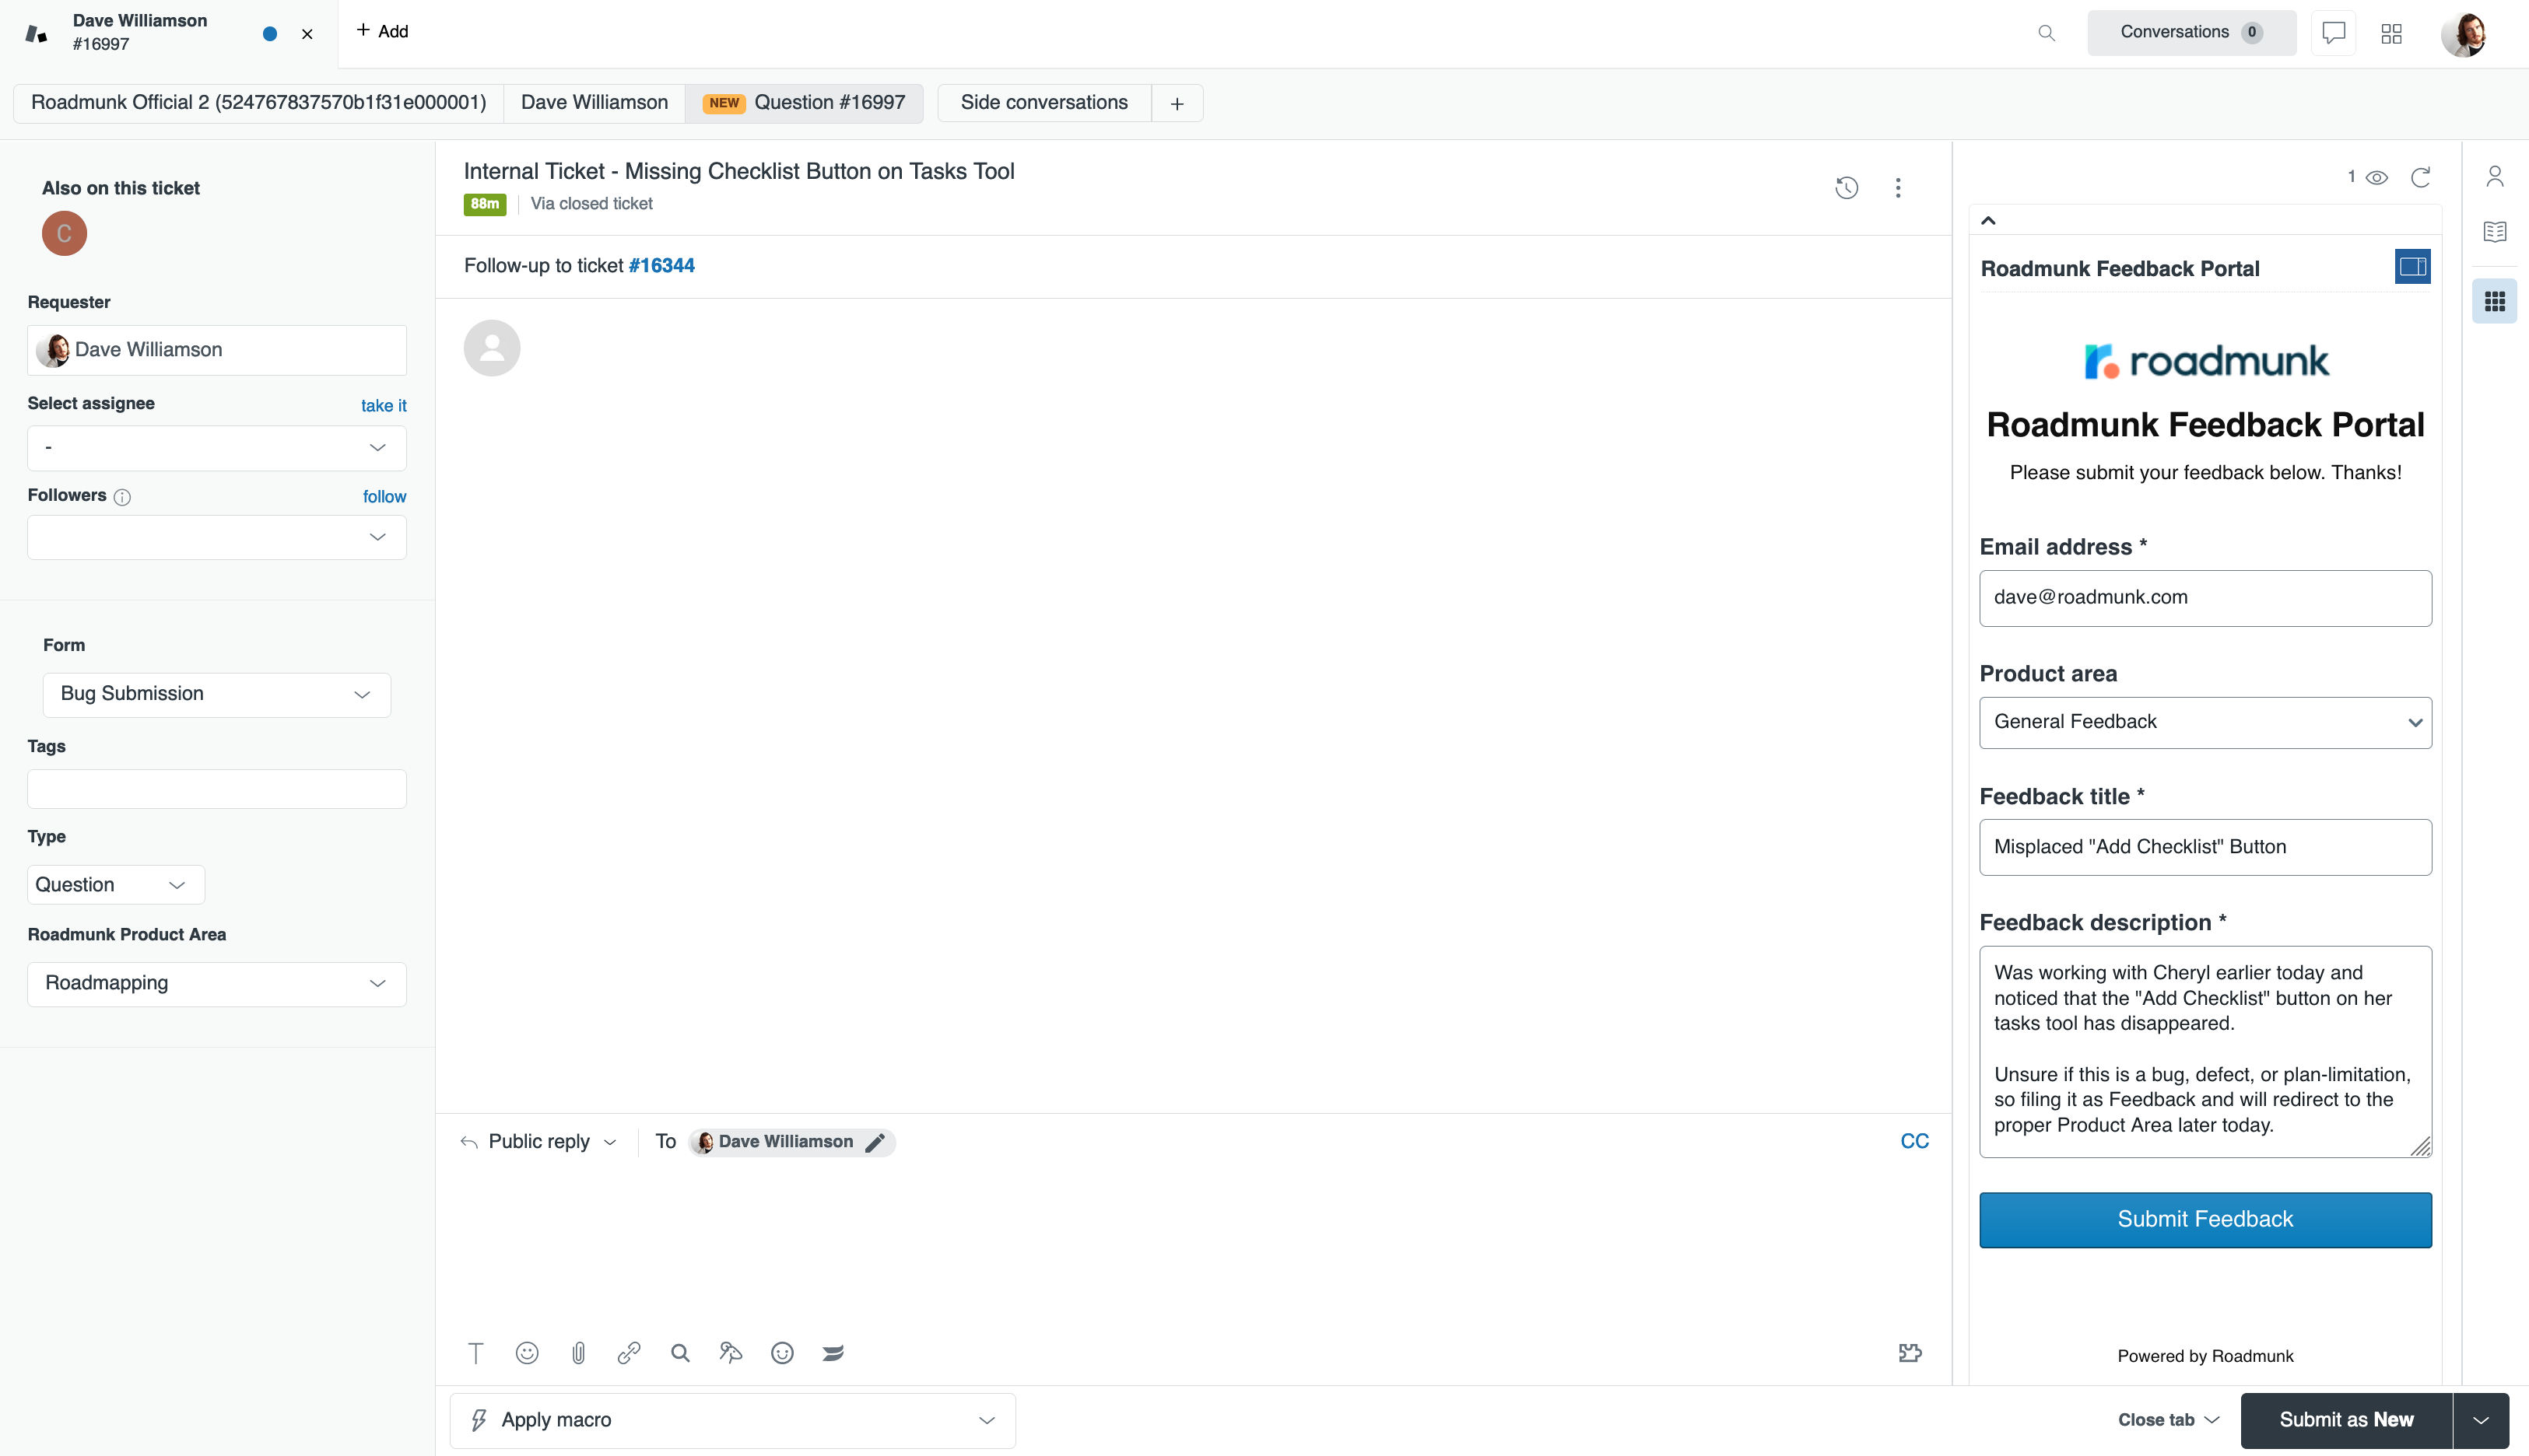Click the attach file paperclip icon

[578, 1353]
